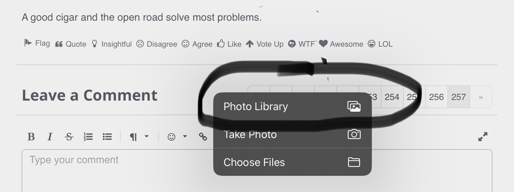Insert a bulleted list
Viewport: 514px width, 192px height.
point(107,137)
